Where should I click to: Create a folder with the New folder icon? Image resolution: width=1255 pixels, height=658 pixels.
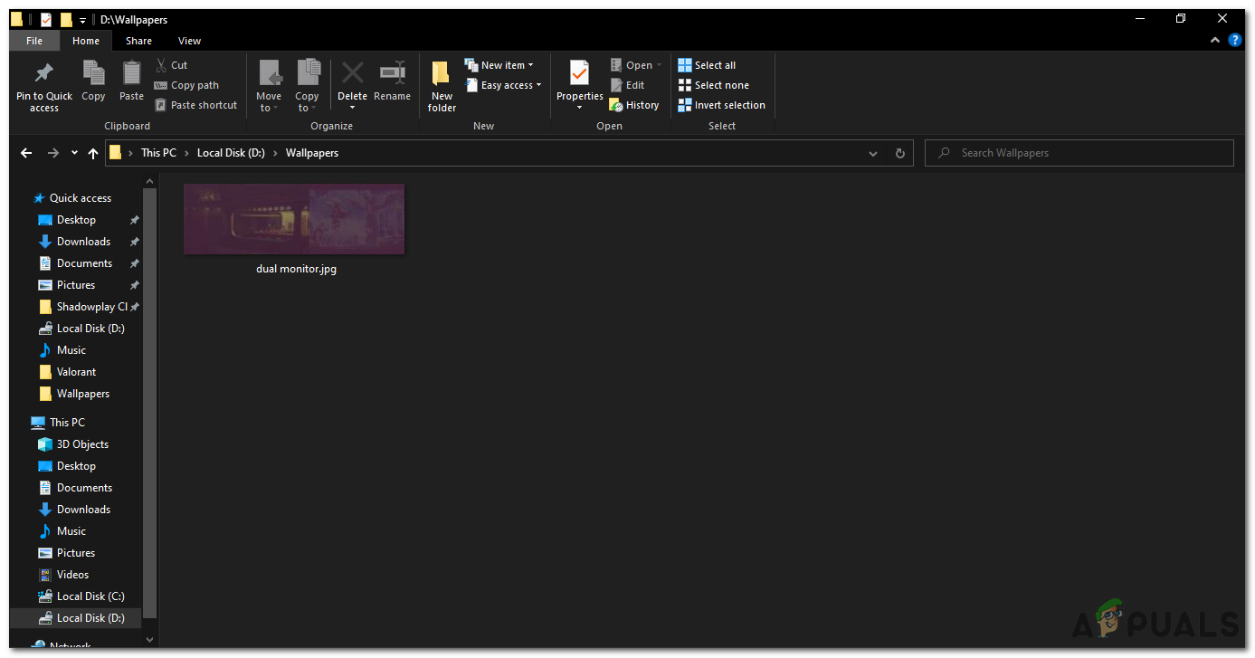point(441,84)
